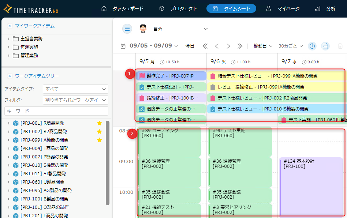Open the アイテムタイプ dropdown showing すべて
Screen dimensions: 347x218
point(75,89)
